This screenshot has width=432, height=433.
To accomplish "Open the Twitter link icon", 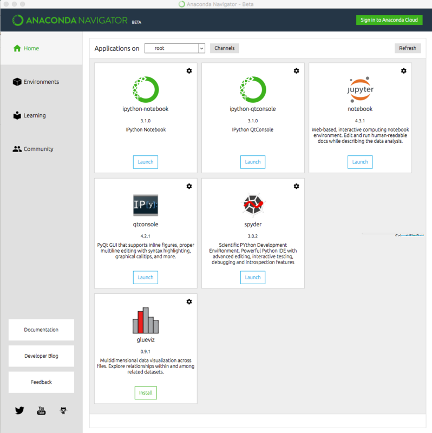I will click(x=19, y=410).
